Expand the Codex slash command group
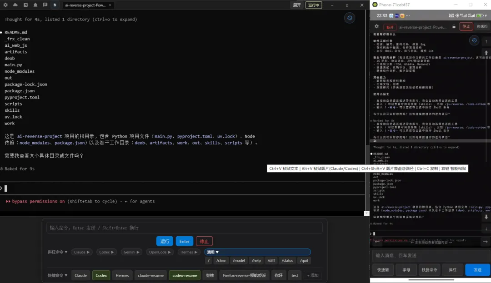Viewport: 491px width, 283px height. coord(106,252)
